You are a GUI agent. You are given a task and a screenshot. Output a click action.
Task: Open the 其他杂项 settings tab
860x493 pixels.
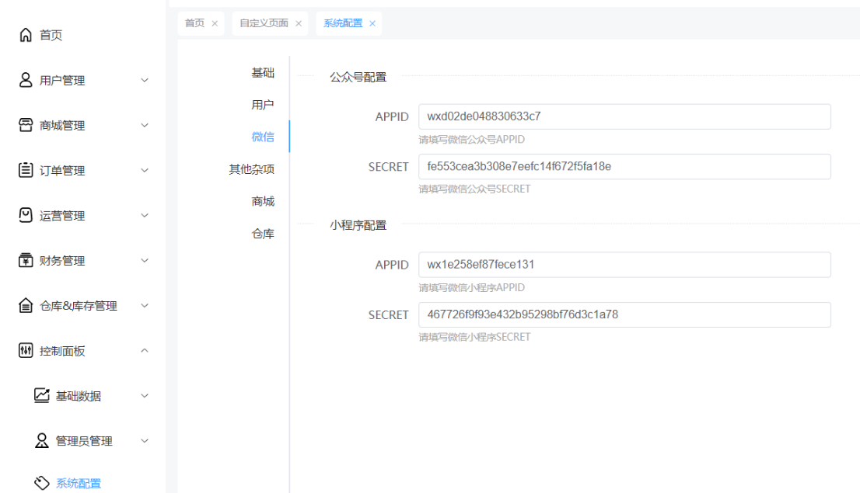tap(252, 169)
